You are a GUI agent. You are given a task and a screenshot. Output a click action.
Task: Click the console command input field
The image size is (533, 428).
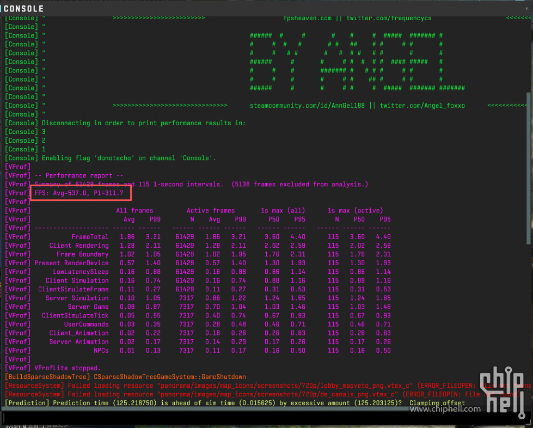[x=261, y=417]
